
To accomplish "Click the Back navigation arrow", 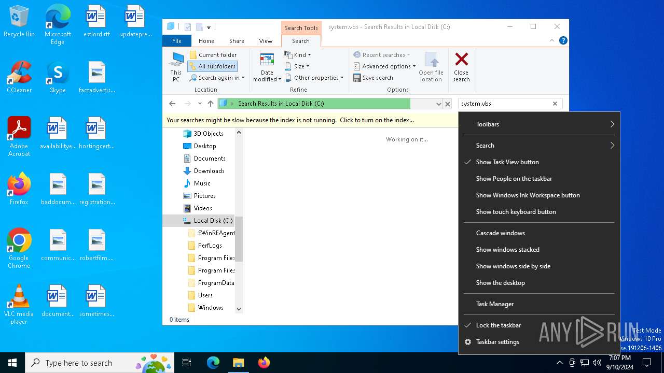I will tap(172, 104).
